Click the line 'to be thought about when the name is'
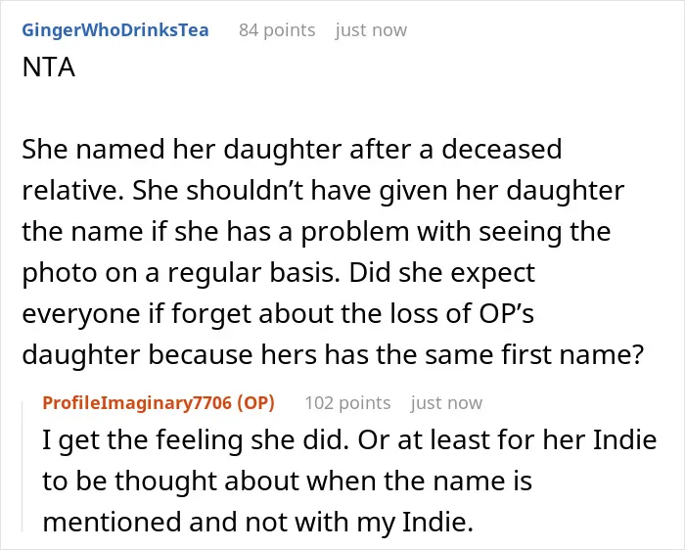The image size is (685, 550). point(287,481)
